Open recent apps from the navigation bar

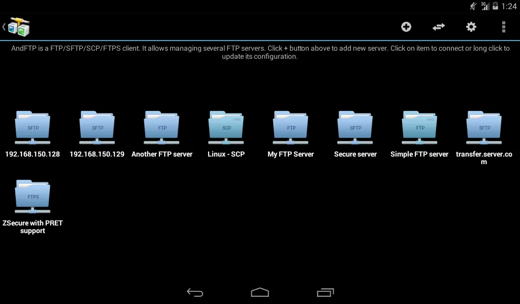[325, 292]
